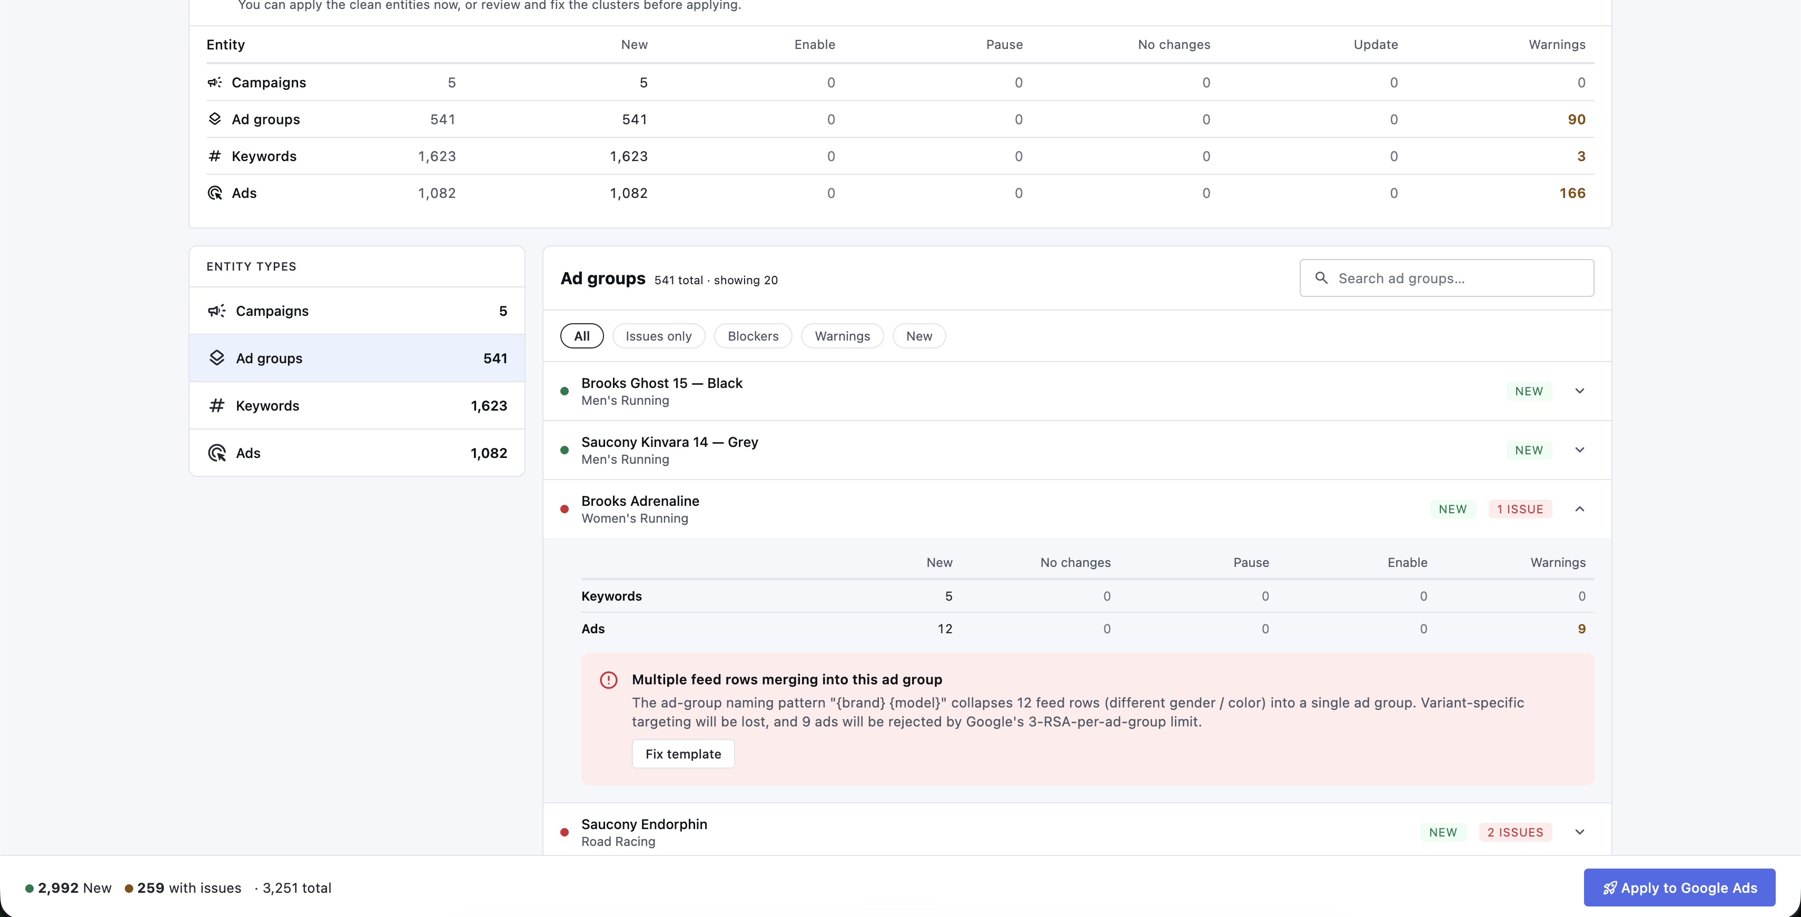Expand the Brooks Ghost 15 — Black row
The height and width of the screenshot is (917, 1801).
click(x=1579, y=392)
